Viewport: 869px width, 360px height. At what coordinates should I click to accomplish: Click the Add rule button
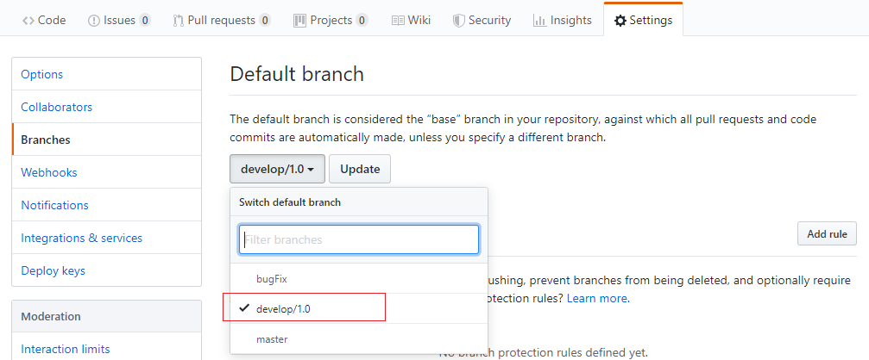(x=827, y=233)
